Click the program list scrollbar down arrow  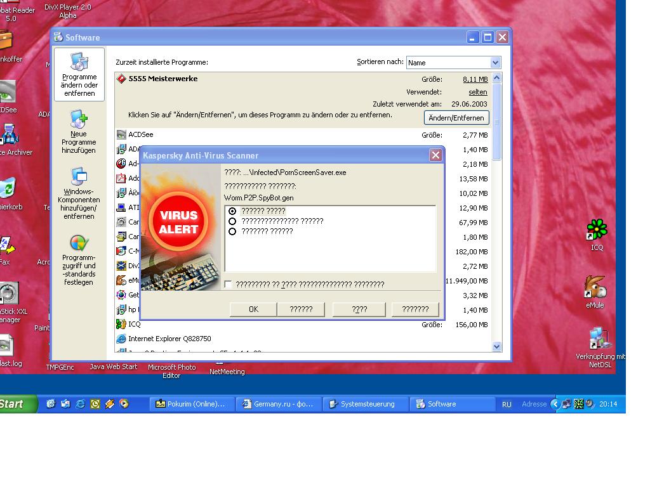tap(496, 347)
